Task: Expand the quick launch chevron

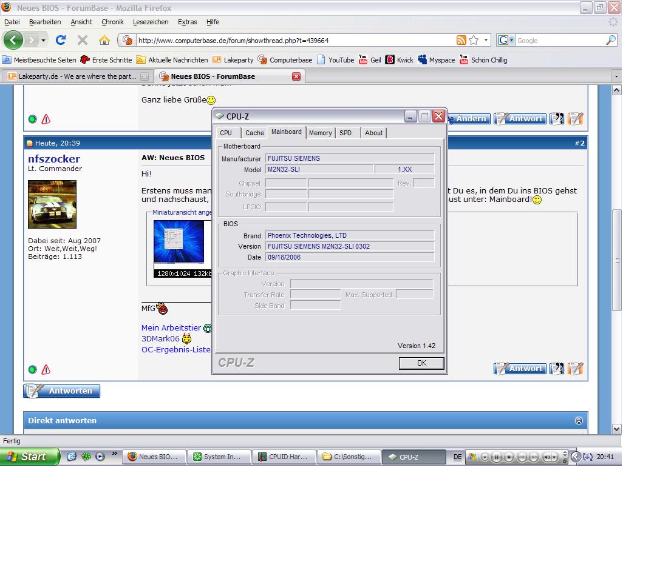Action: pos(114,454)
